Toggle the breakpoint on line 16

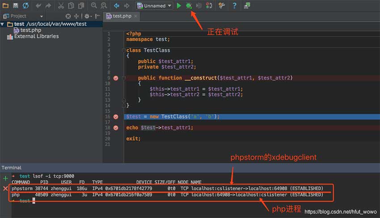[x=116, y=116]
